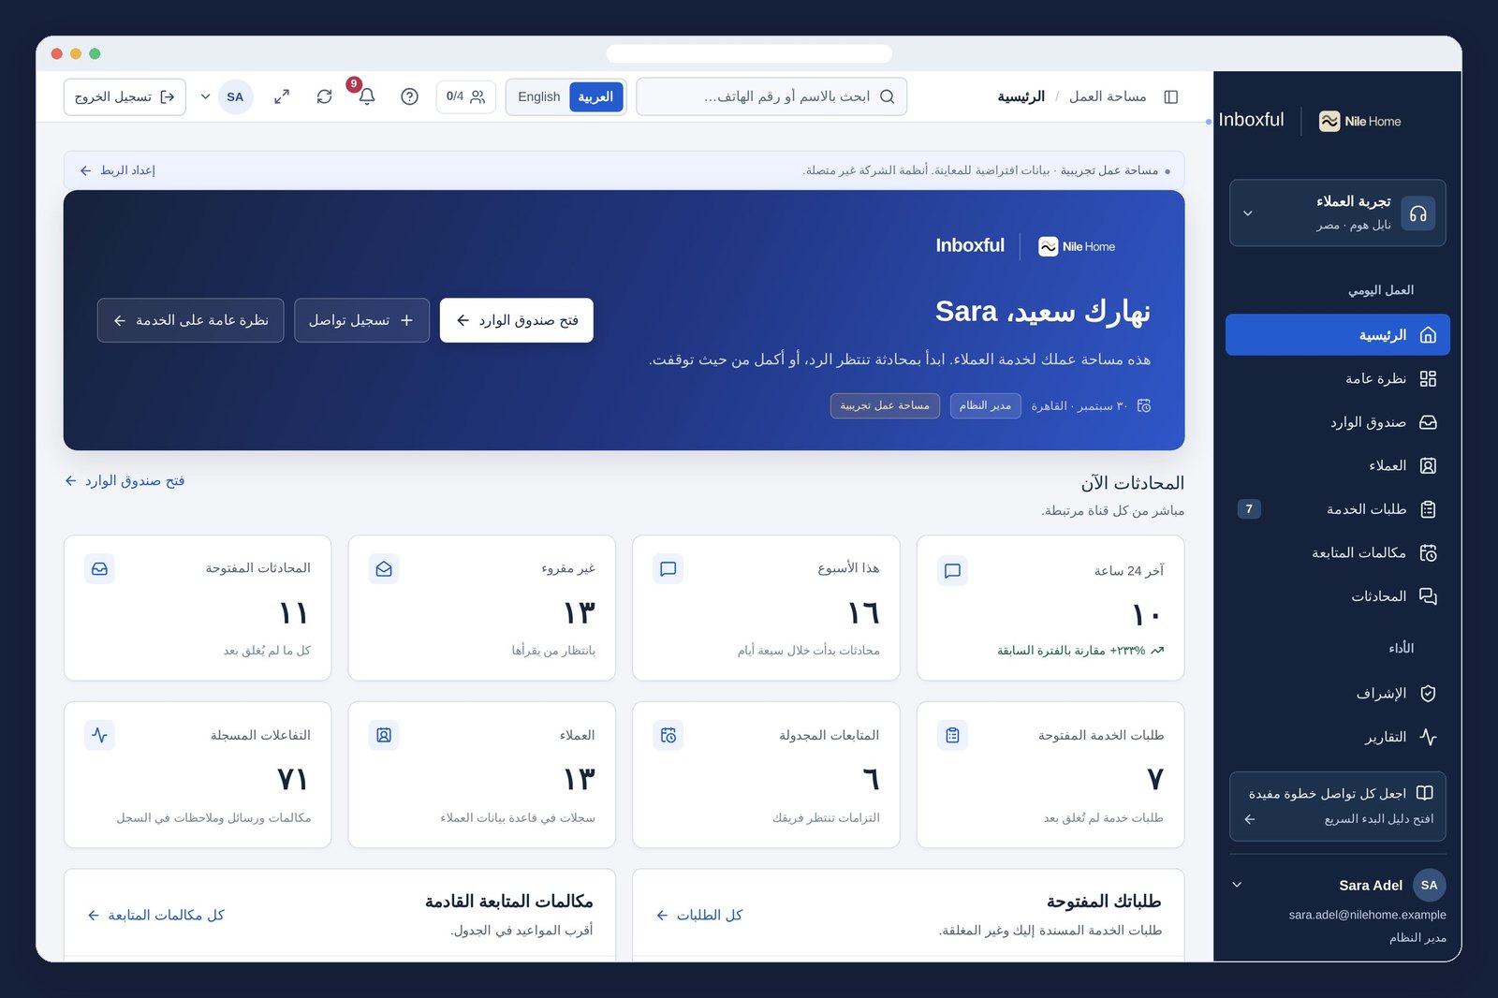Switch language to English
This screenshot has width=1498, height=998.
(538, 96)
